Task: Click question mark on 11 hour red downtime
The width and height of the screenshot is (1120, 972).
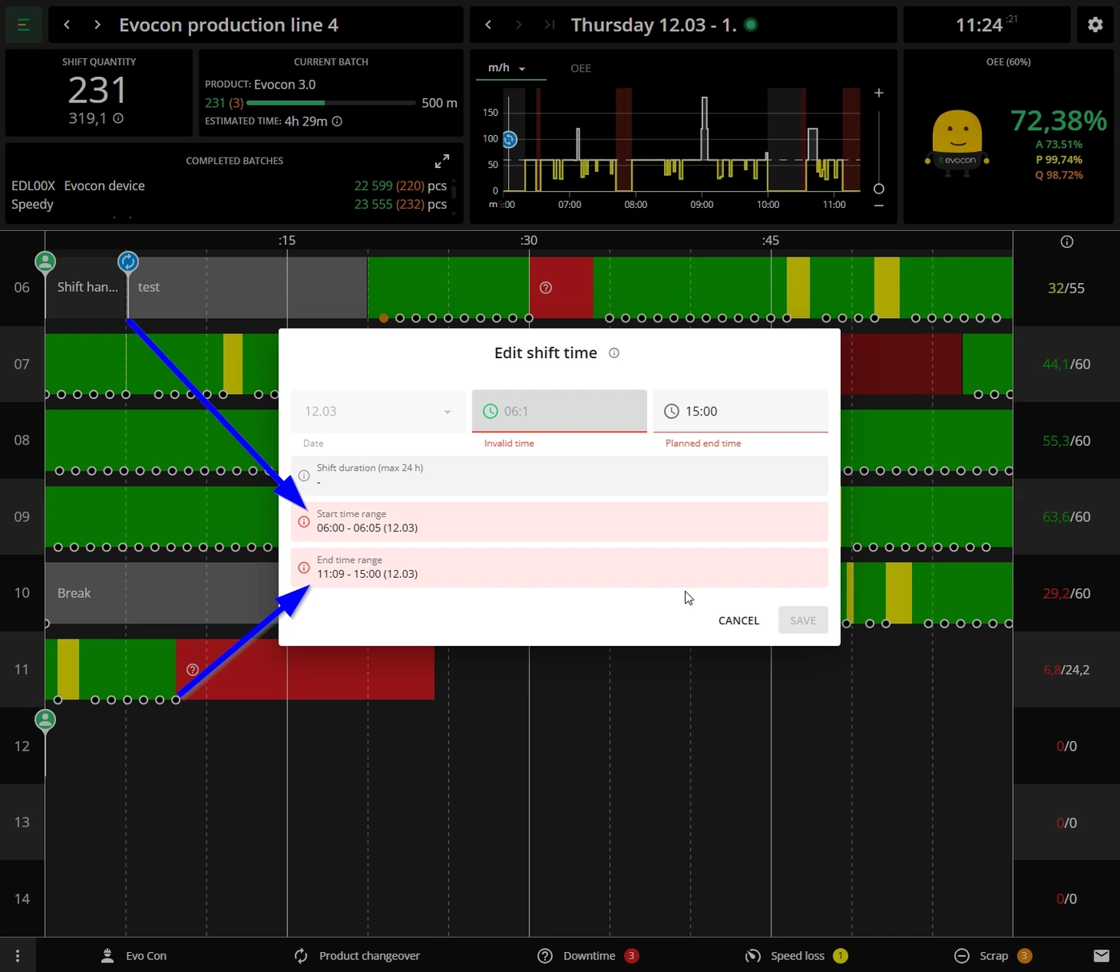Action: pos(192,669)
